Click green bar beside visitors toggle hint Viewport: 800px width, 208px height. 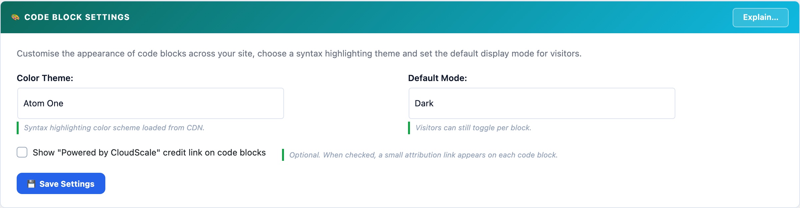[409, 128]
